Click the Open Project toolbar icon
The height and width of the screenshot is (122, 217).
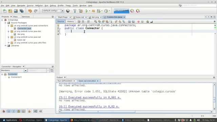16,11
